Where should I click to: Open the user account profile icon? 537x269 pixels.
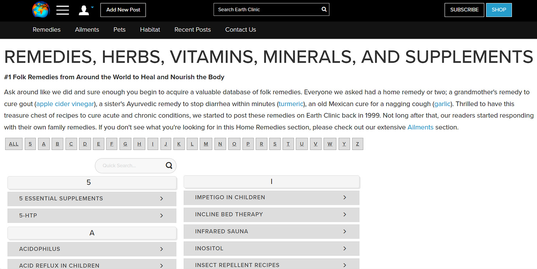tap(84, 10)
